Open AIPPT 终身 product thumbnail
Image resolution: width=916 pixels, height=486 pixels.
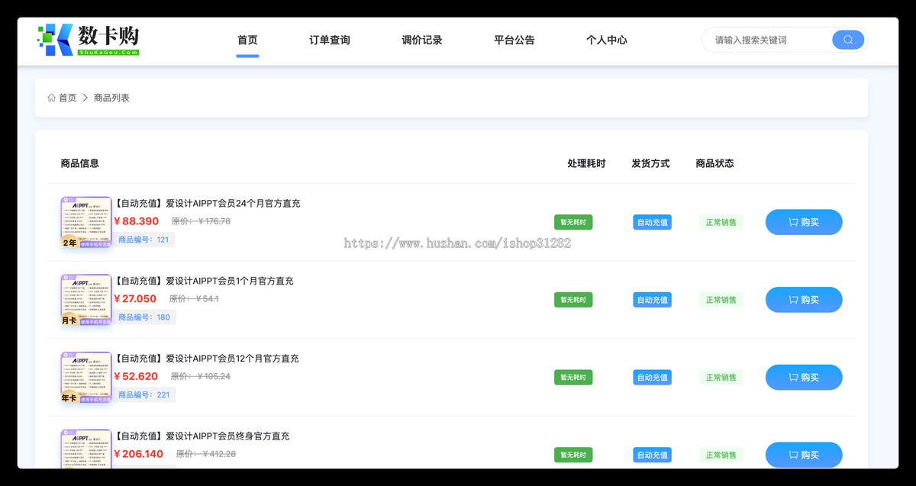(x=86, y=449)
